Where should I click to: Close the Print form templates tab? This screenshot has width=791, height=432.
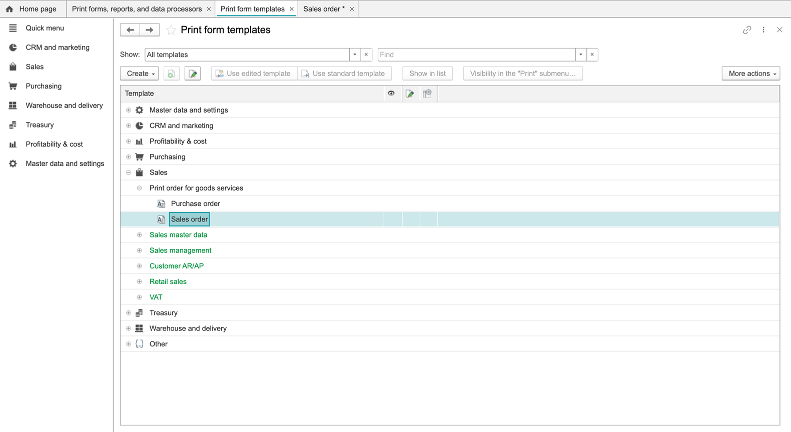[x=292, y=9]
